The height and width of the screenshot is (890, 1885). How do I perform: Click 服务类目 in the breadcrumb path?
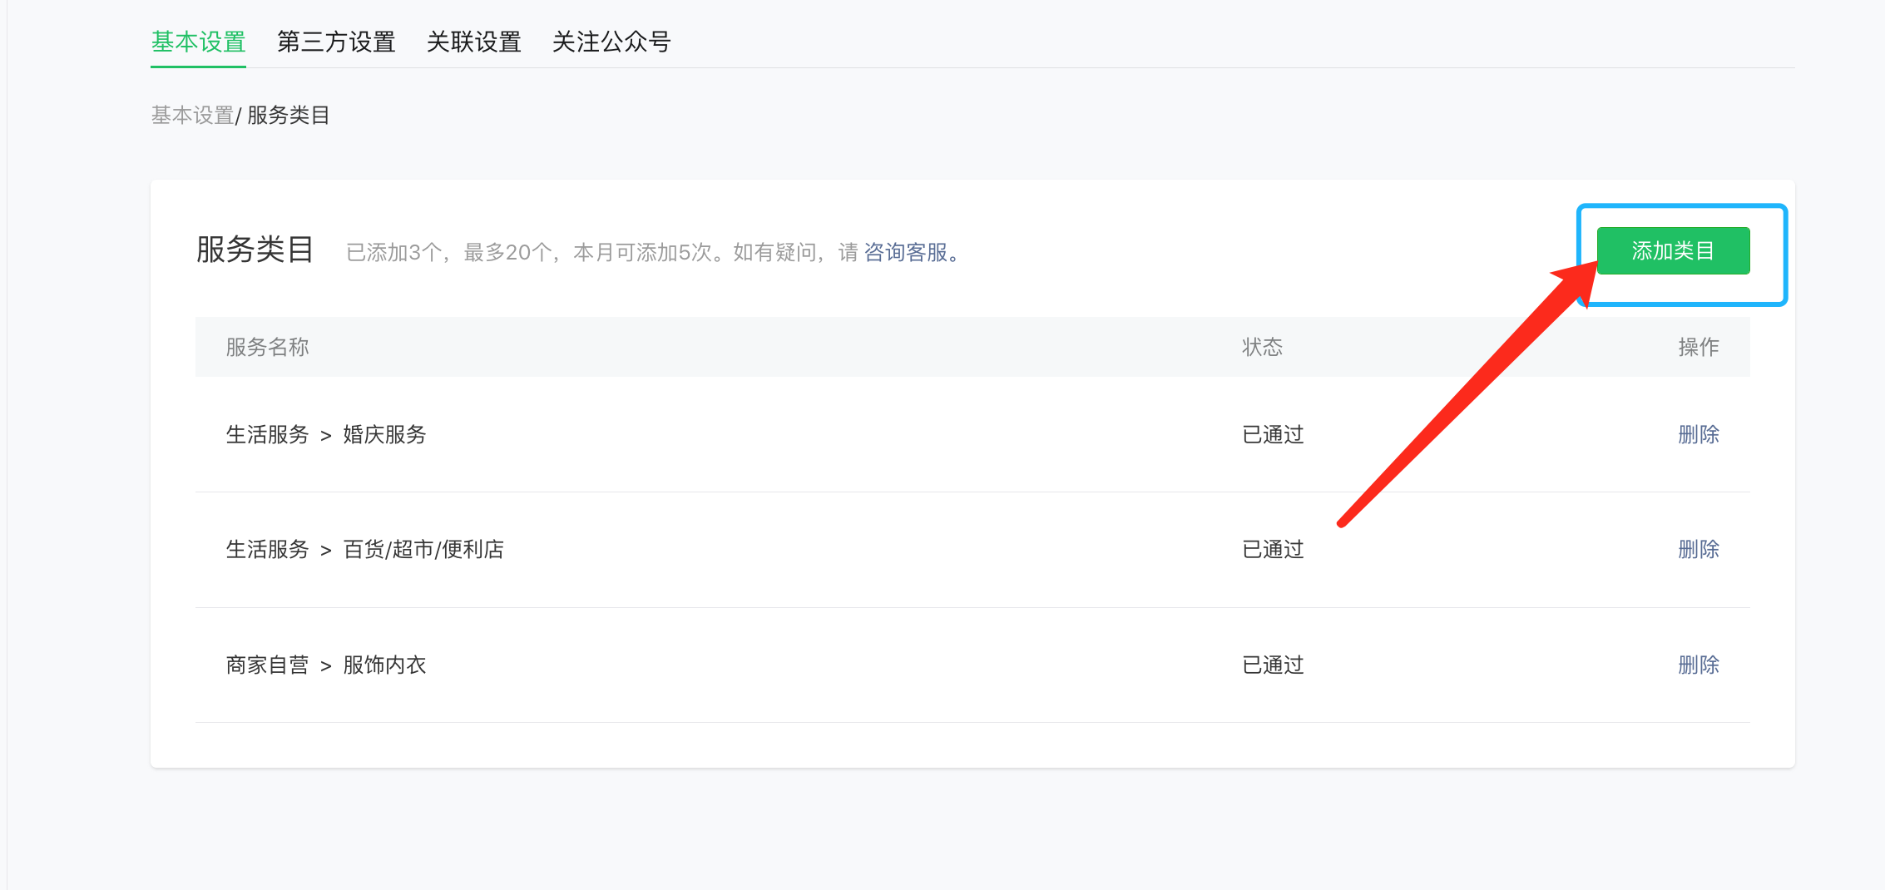(289, 116)
